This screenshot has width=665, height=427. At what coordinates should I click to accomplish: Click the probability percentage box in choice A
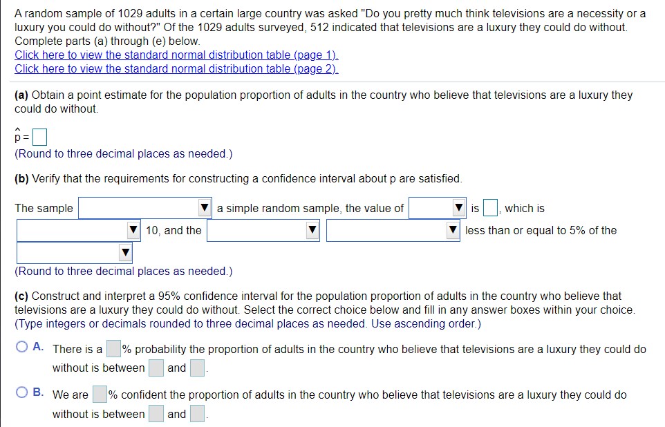[x=113, y=348]
